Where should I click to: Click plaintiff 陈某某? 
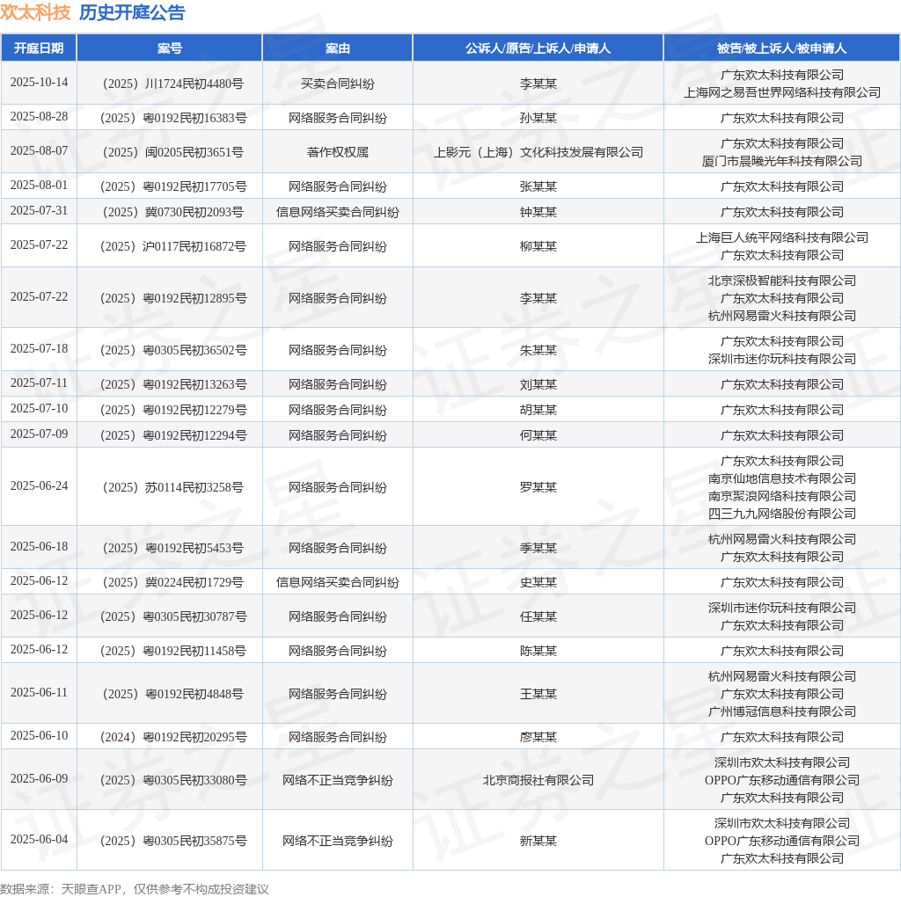538,652
